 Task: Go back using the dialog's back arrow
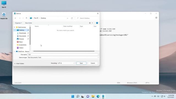tap(15, 18)
